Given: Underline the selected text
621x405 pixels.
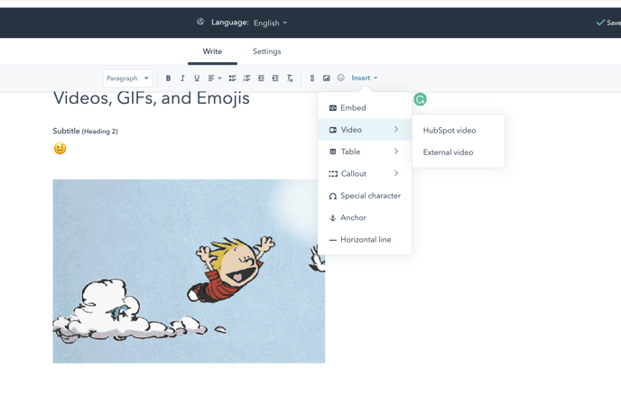Looking at the screenshot, I should (197, 78).
